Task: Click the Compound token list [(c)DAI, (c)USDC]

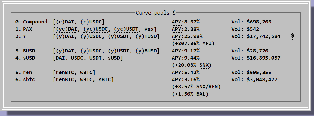Action: tap(79, 22)
